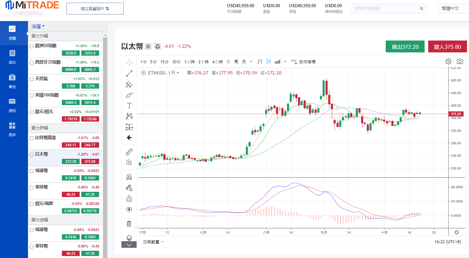The width and height of the screenshot is (469, 258).
Task: Expand the 活躍 category dropdown
Action: pos(38,26)
